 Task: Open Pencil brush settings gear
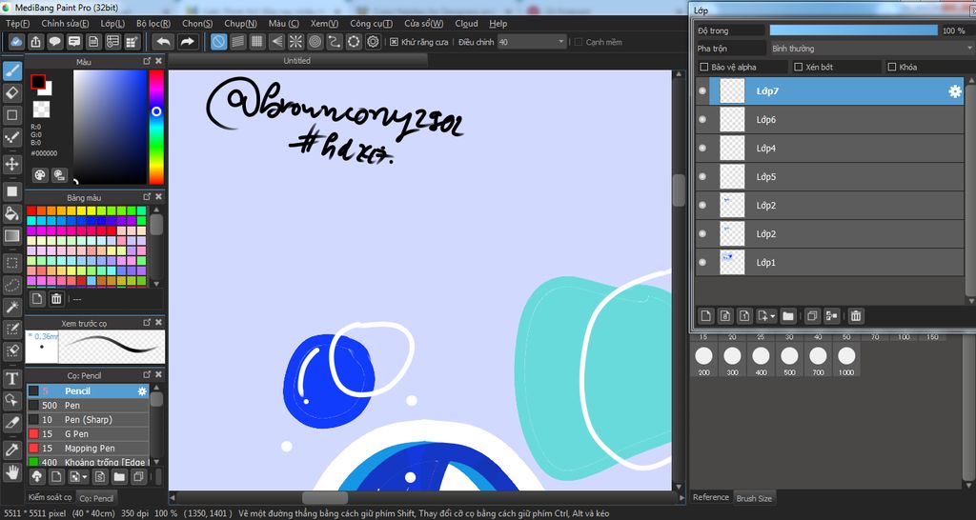coord(143,391)
